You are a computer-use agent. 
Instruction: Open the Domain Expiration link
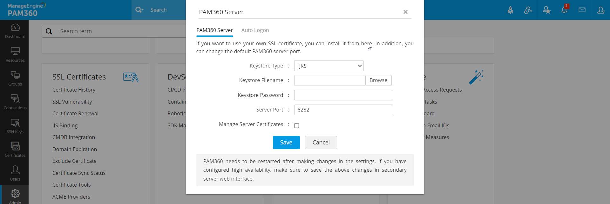(x=75, y=149)
